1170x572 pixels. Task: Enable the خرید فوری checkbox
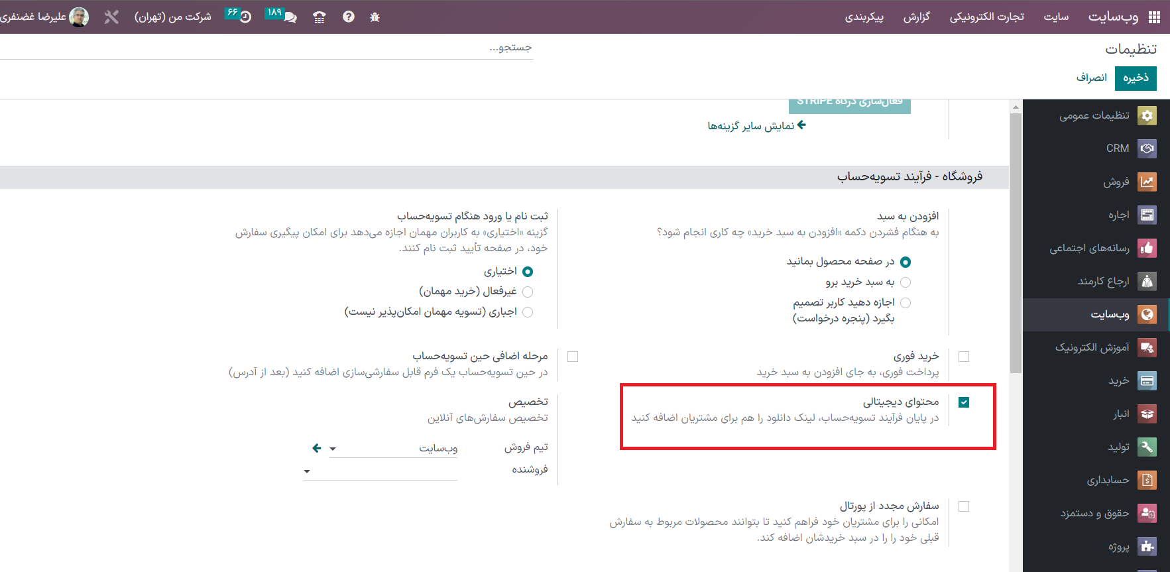[x=964, y=357]
